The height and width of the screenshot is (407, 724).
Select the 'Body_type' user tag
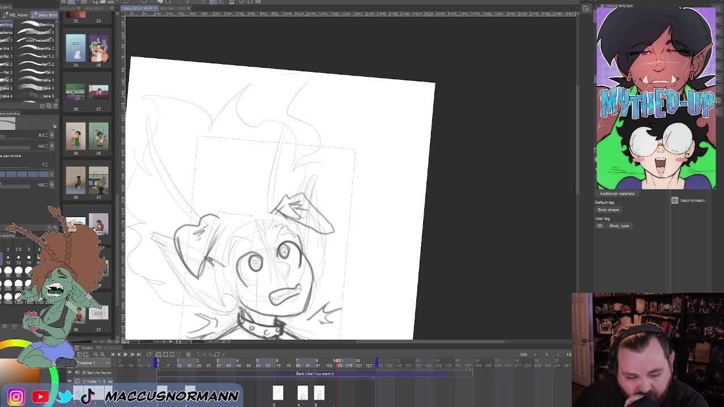click(619, 226)
